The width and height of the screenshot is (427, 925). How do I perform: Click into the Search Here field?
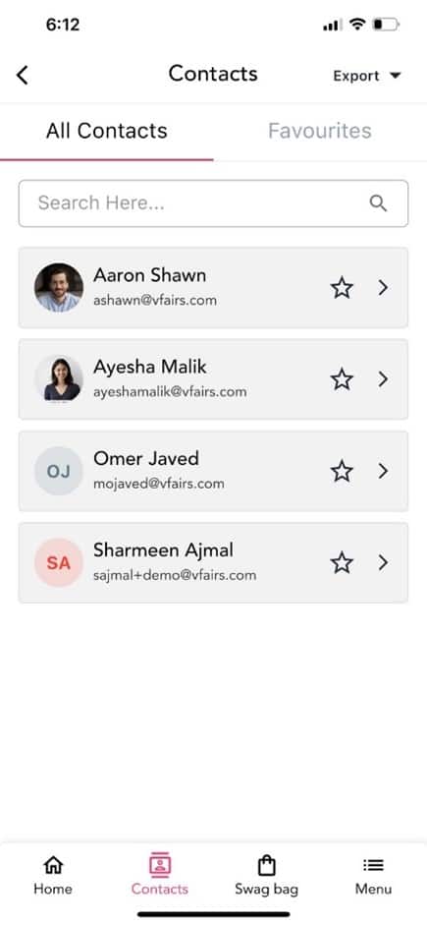tap(213, 203)
